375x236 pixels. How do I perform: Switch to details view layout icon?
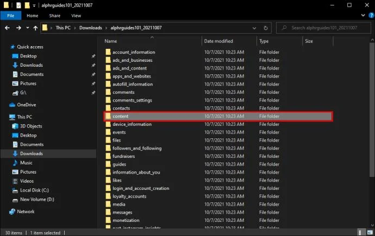point(360,232)
